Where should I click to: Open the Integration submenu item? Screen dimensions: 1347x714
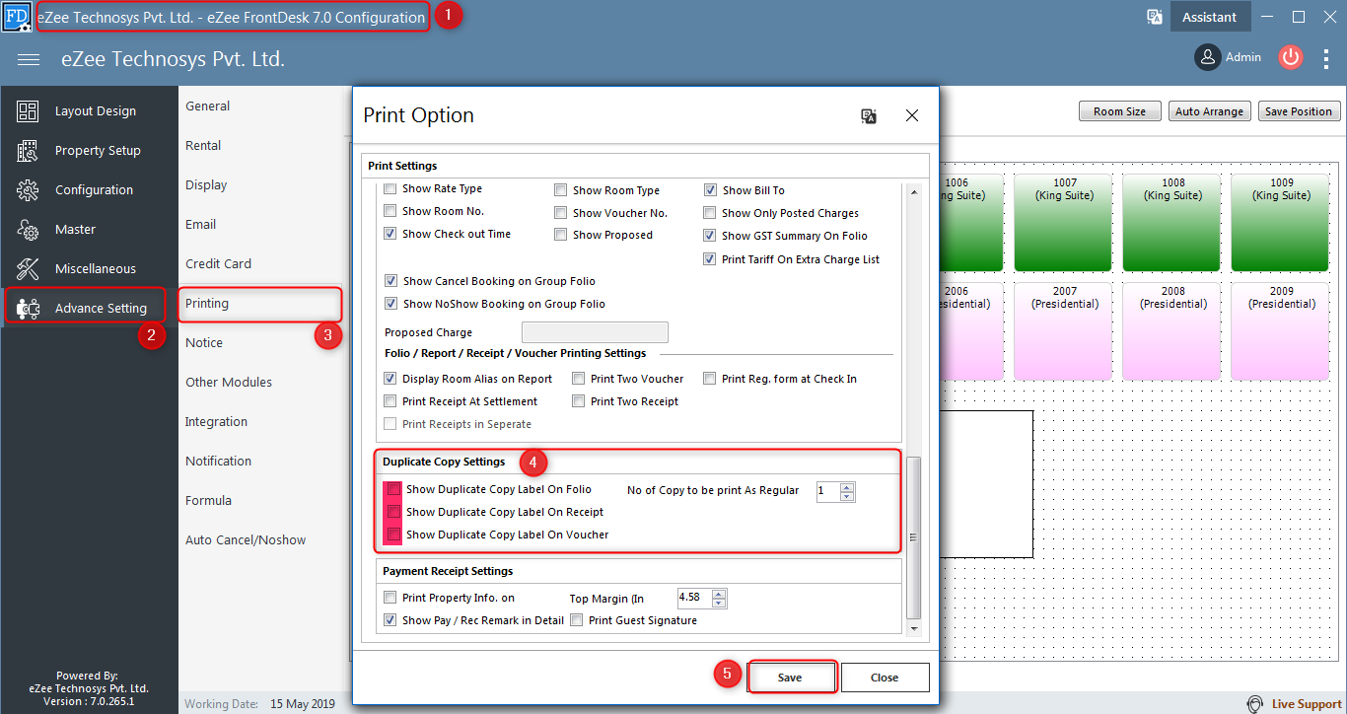coord(216,421)
